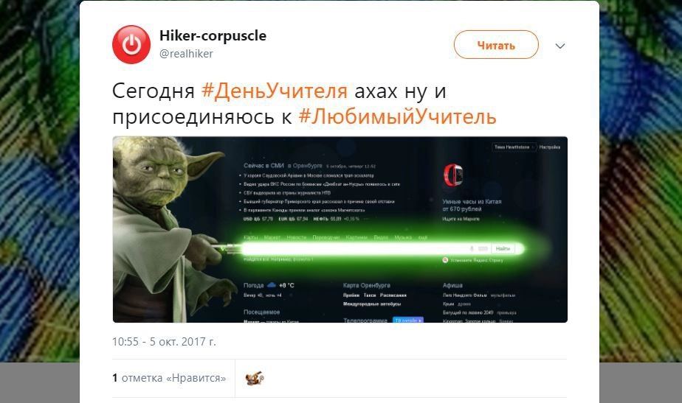Open the Новости tab above the search bar
The image size is (682, 403).
coord(297,237)
